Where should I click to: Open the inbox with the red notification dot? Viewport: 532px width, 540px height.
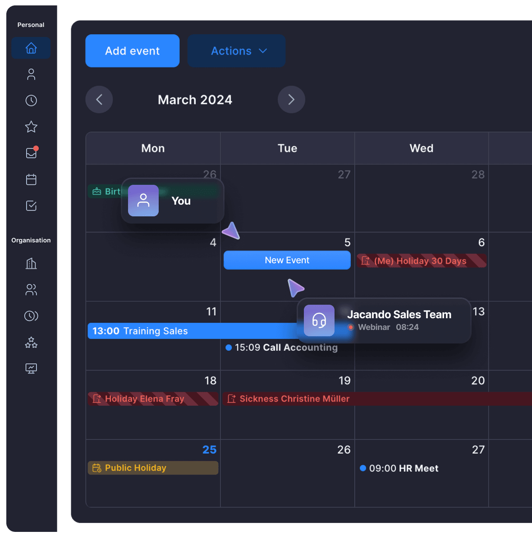coord(31,153)
